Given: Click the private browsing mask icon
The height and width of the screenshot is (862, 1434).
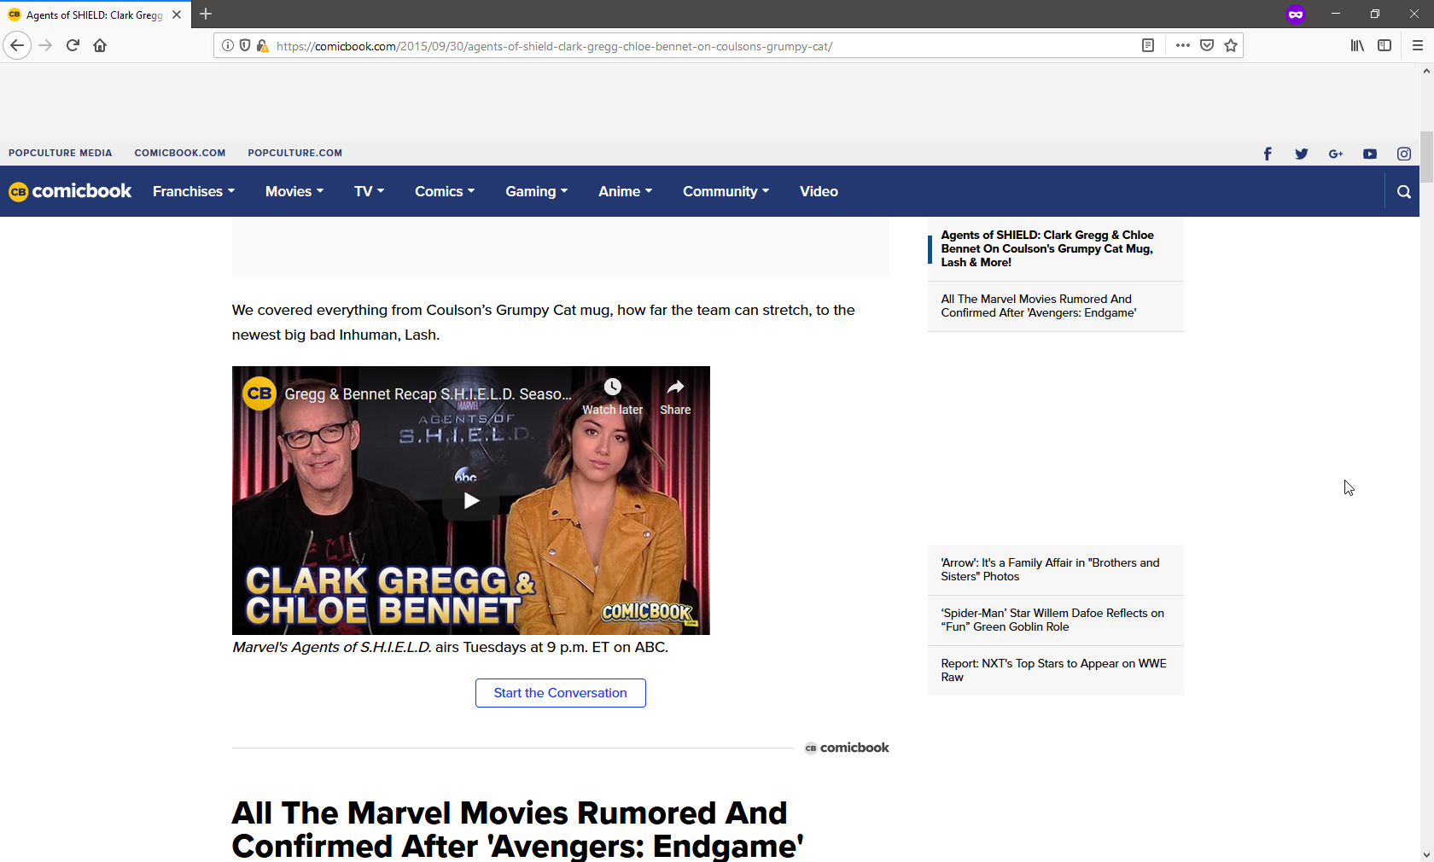Looking at the screenshot, I should [x=1296, y=15].
